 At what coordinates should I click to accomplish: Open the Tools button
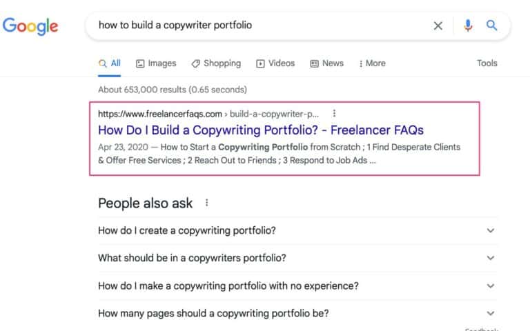pyautogui.click(x=487, y=63)
